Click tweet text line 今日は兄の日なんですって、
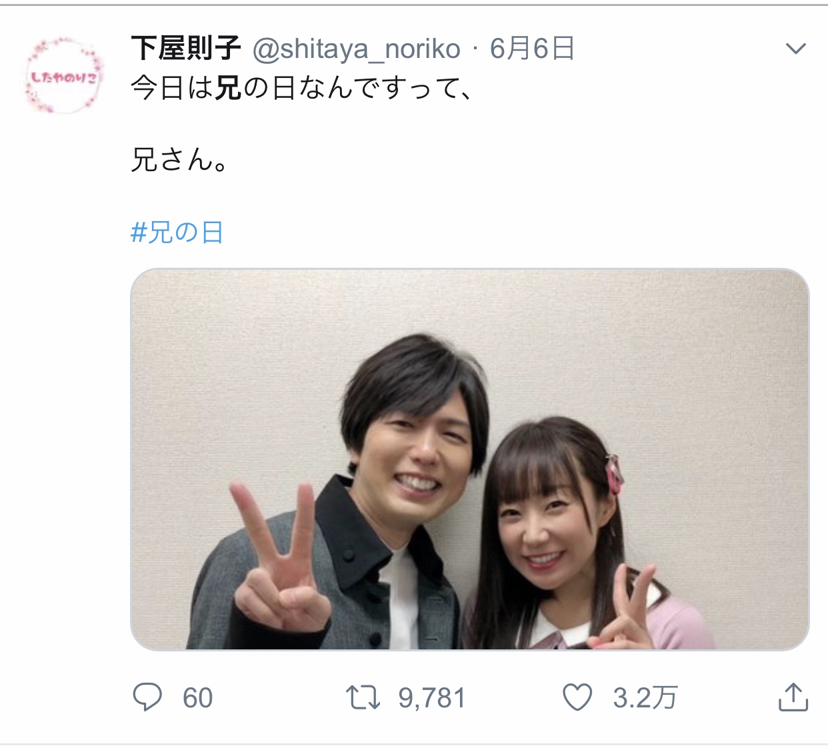The image size is (828, 748). (302, 87)
